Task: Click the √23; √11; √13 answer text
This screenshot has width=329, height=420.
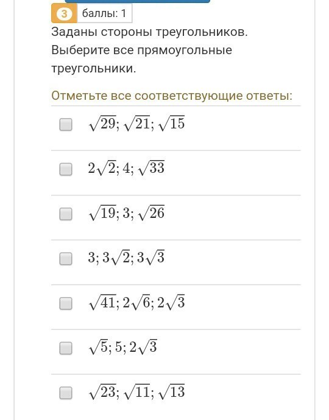Action: click(x=136, y=392)
